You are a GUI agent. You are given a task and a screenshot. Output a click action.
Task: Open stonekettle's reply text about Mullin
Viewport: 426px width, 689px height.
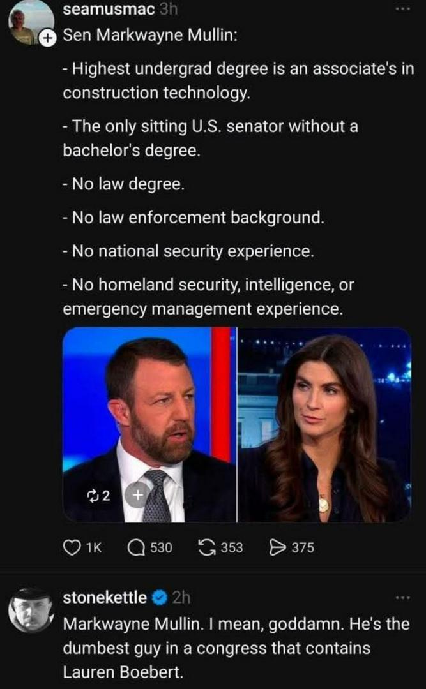(x=235, y=647)
